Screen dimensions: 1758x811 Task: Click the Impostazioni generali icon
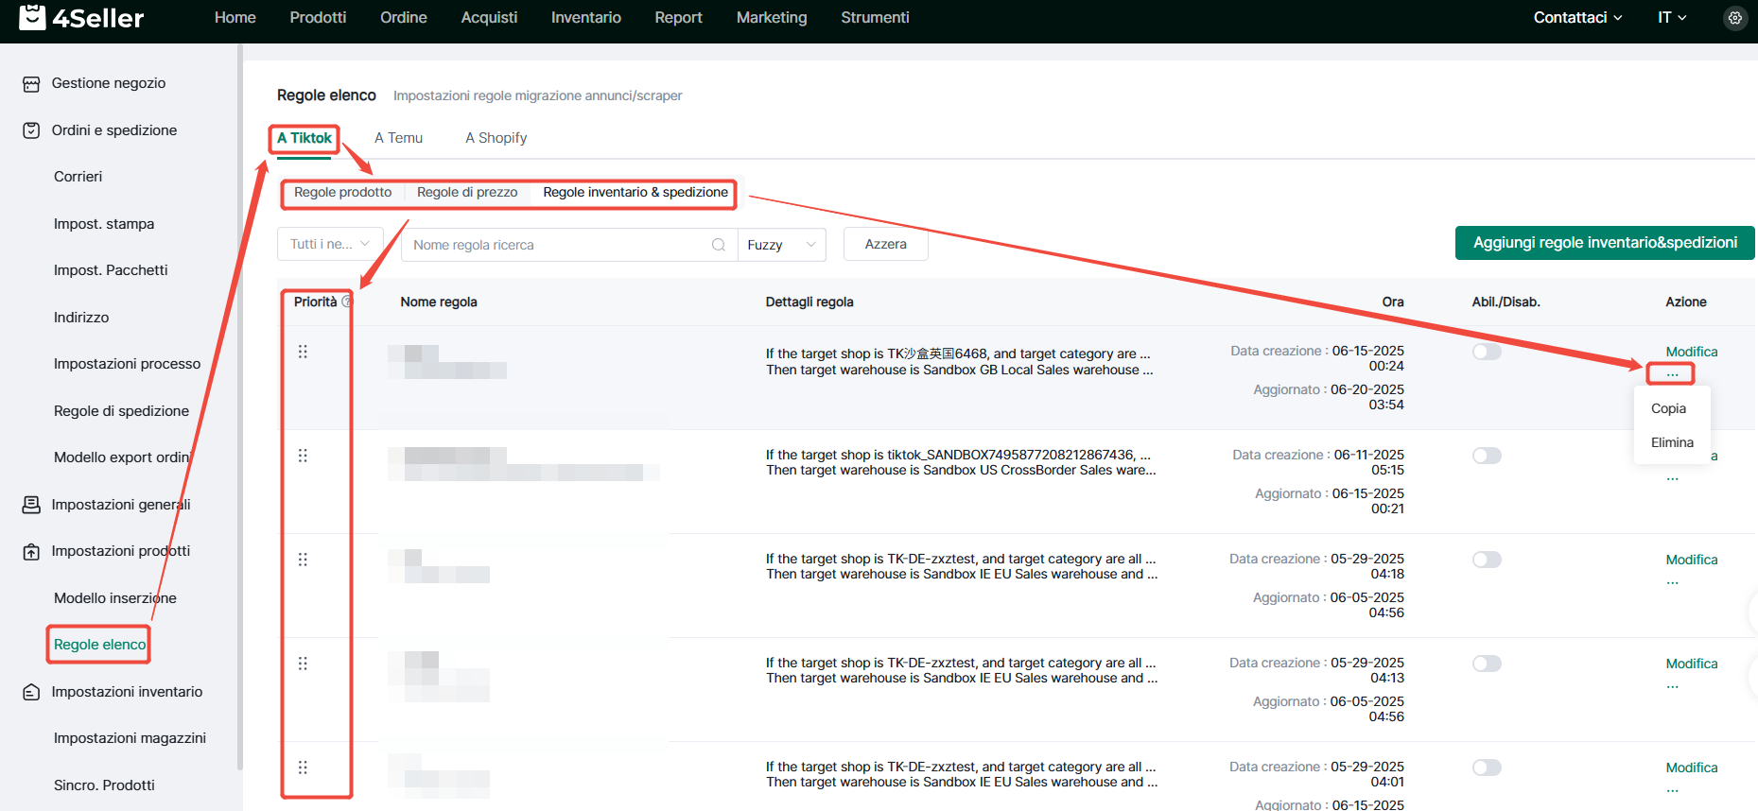pos(31,505)
